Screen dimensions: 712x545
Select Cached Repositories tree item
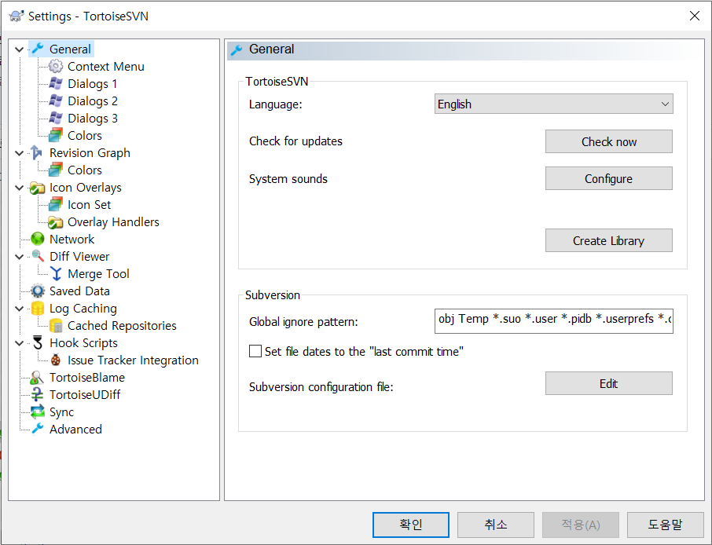122,325
